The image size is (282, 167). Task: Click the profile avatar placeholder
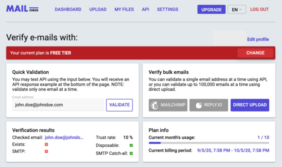[229, 37]
